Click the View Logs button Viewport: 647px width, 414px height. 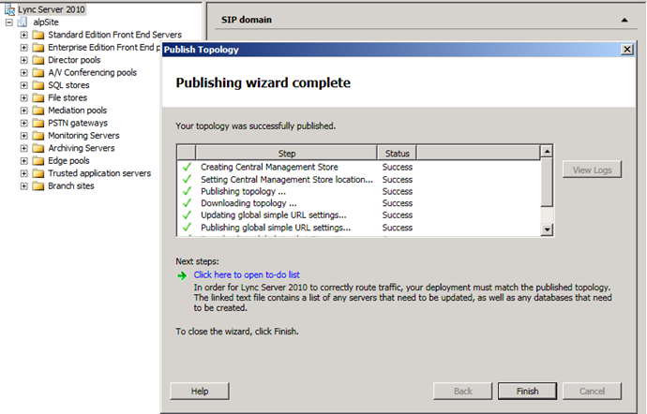pos(592,170)
